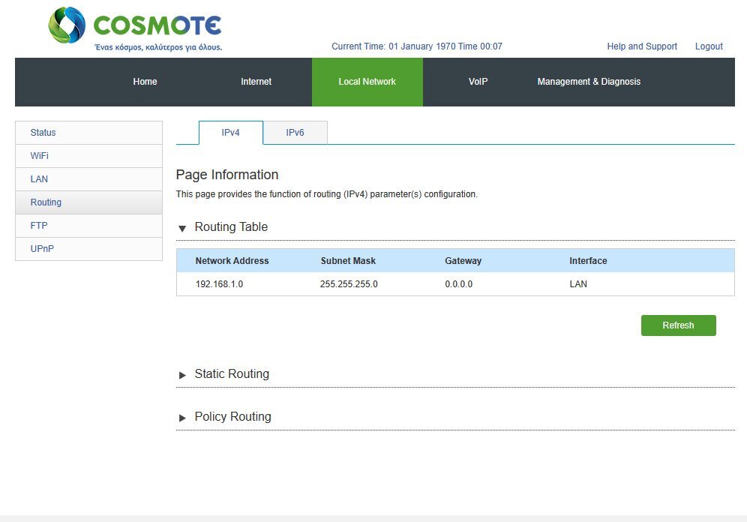Open the Status sidebar item
This screenshot has height=522, width=747.
[88, 133]
